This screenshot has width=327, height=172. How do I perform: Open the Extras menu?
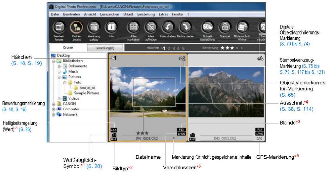click(x=163, y=14)
